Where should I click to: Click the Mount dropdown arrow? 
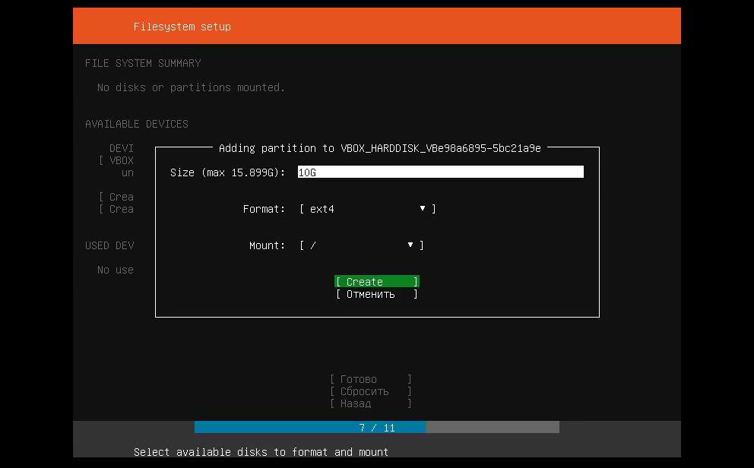(410, 245)
